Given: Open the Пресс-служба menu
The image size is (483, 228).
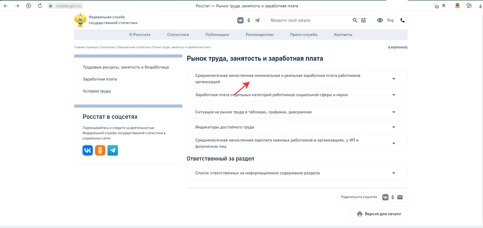Looking at the screenshot, I should coord(303,35).
